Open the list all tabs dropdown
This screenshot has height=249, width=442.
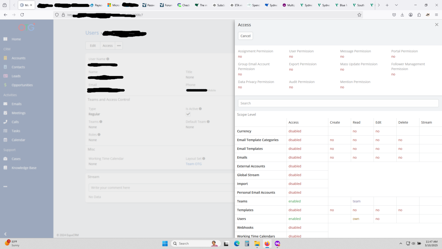(x=396, y=5)
